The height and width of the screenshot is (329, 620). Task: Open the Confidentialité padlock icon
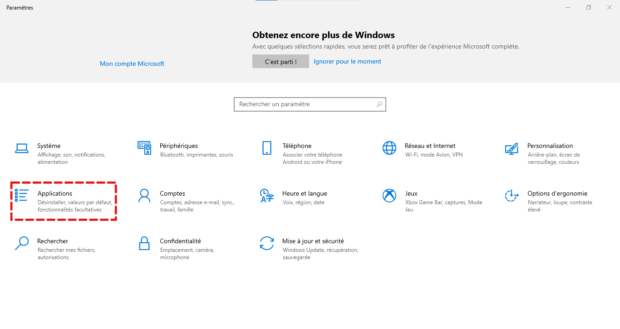pyautogui.click(x=144, y=243)
